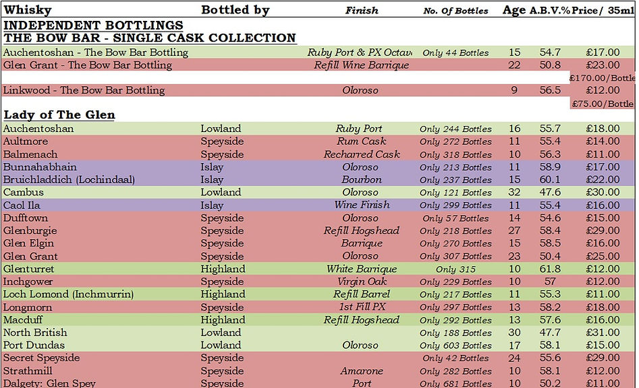Select the 'Caol Ila' whisky cell

point(22,205)
